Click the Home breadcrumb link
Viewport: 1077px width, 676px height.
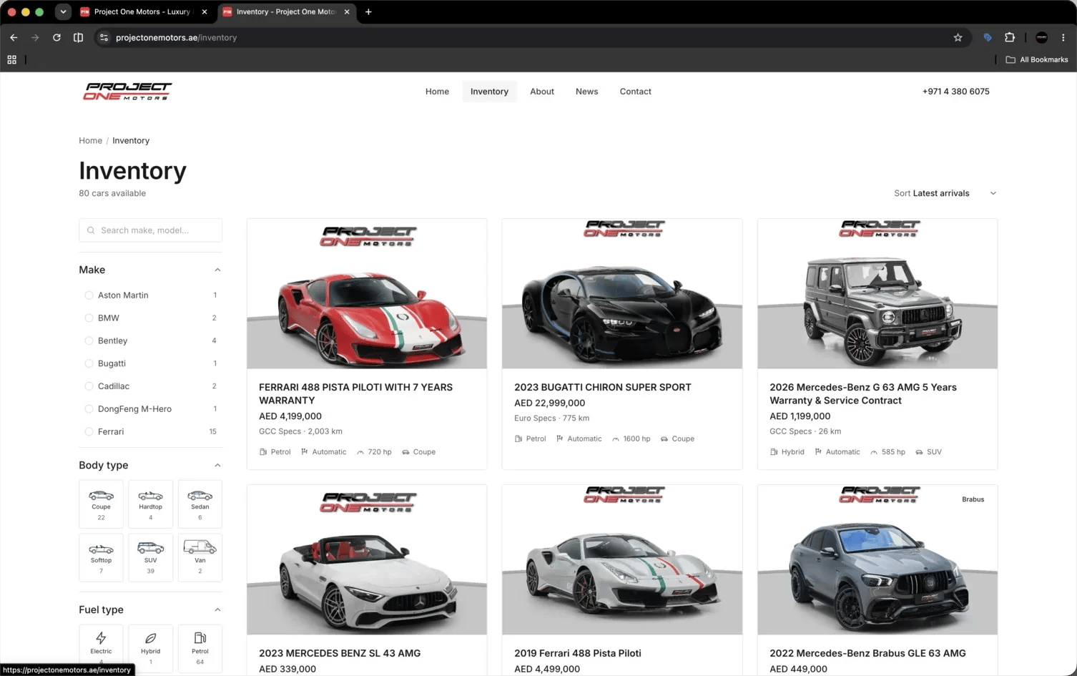point(90,140)
